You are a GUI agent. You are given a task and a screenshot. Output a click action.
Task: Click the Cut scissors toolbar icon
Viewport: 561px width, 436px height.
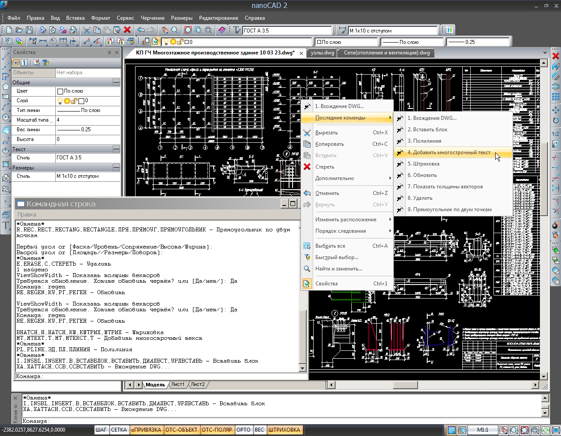pos(87,30)
